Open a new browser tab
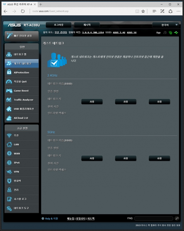Viewport: 184px width, 231px height. pos(41,4)
